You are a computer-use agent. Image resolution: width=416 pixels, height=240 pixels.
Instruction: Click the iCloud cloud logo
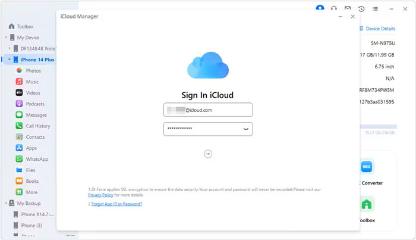tap(208, 66)
